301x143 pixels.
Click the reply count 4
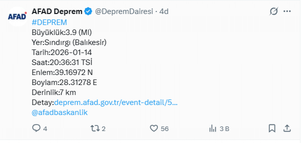[45, 129]
